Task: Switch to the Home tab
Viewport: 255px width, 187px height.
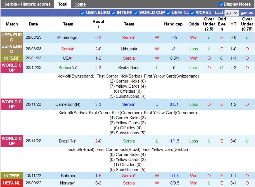Action: (80, 4)
